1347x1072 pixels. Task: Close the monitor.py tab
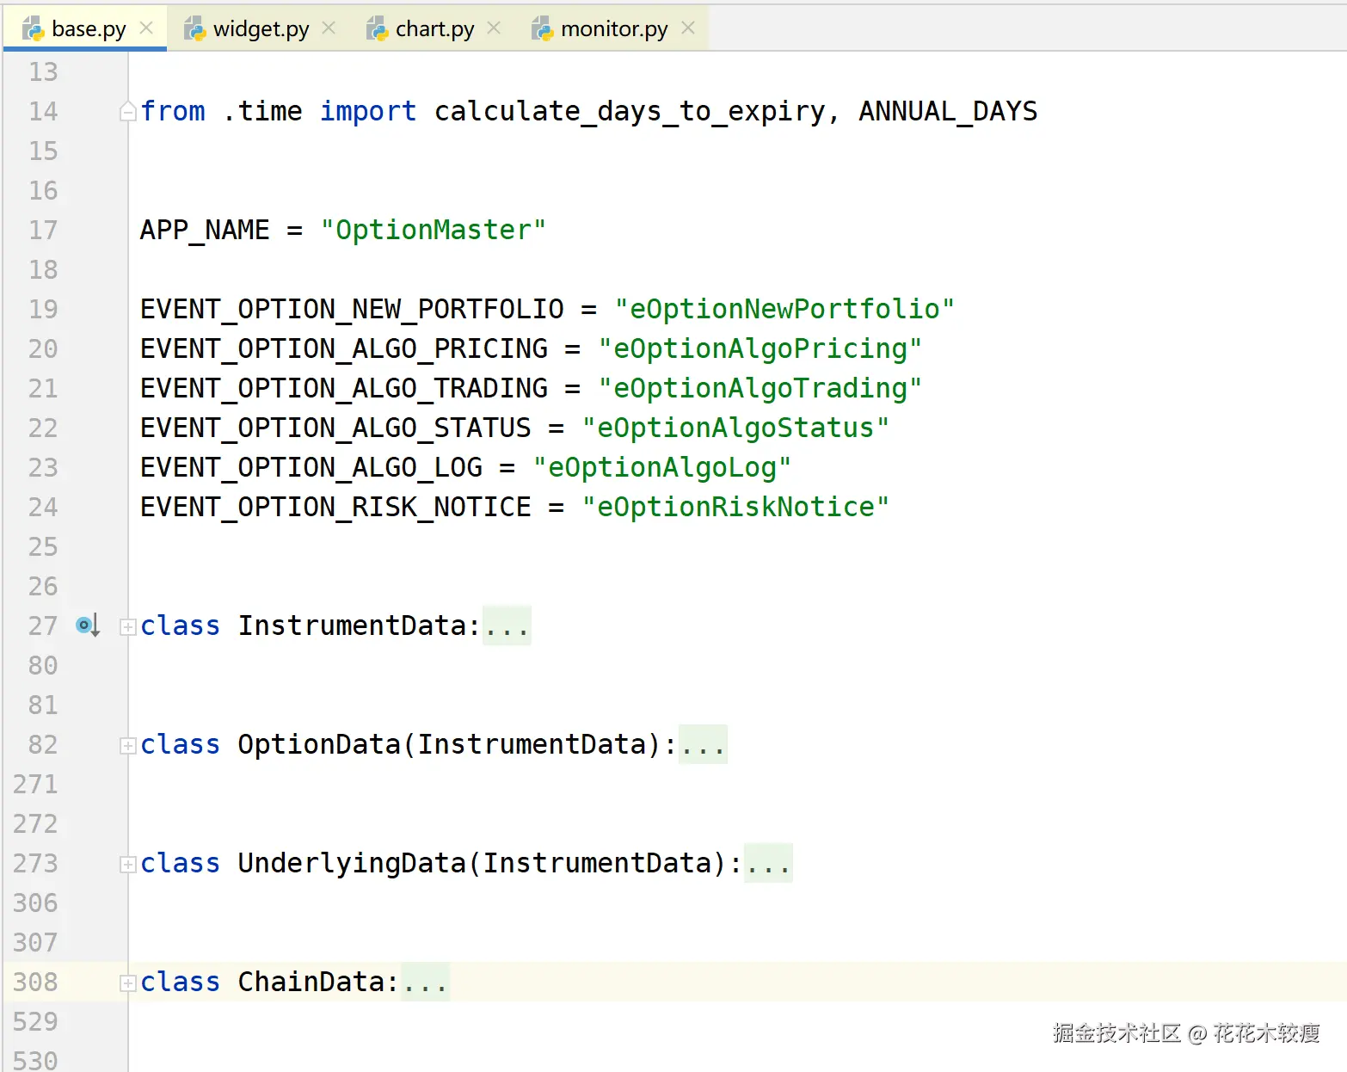(688, 28)
